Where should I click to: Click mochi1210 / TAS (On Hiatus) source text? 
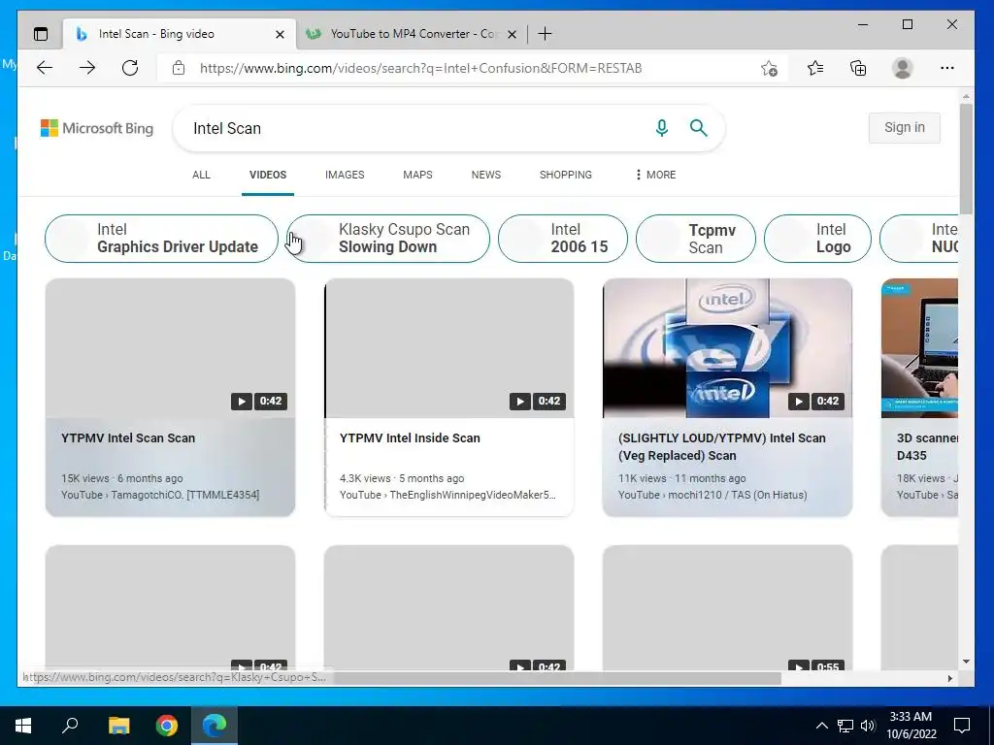pos(738,495)
